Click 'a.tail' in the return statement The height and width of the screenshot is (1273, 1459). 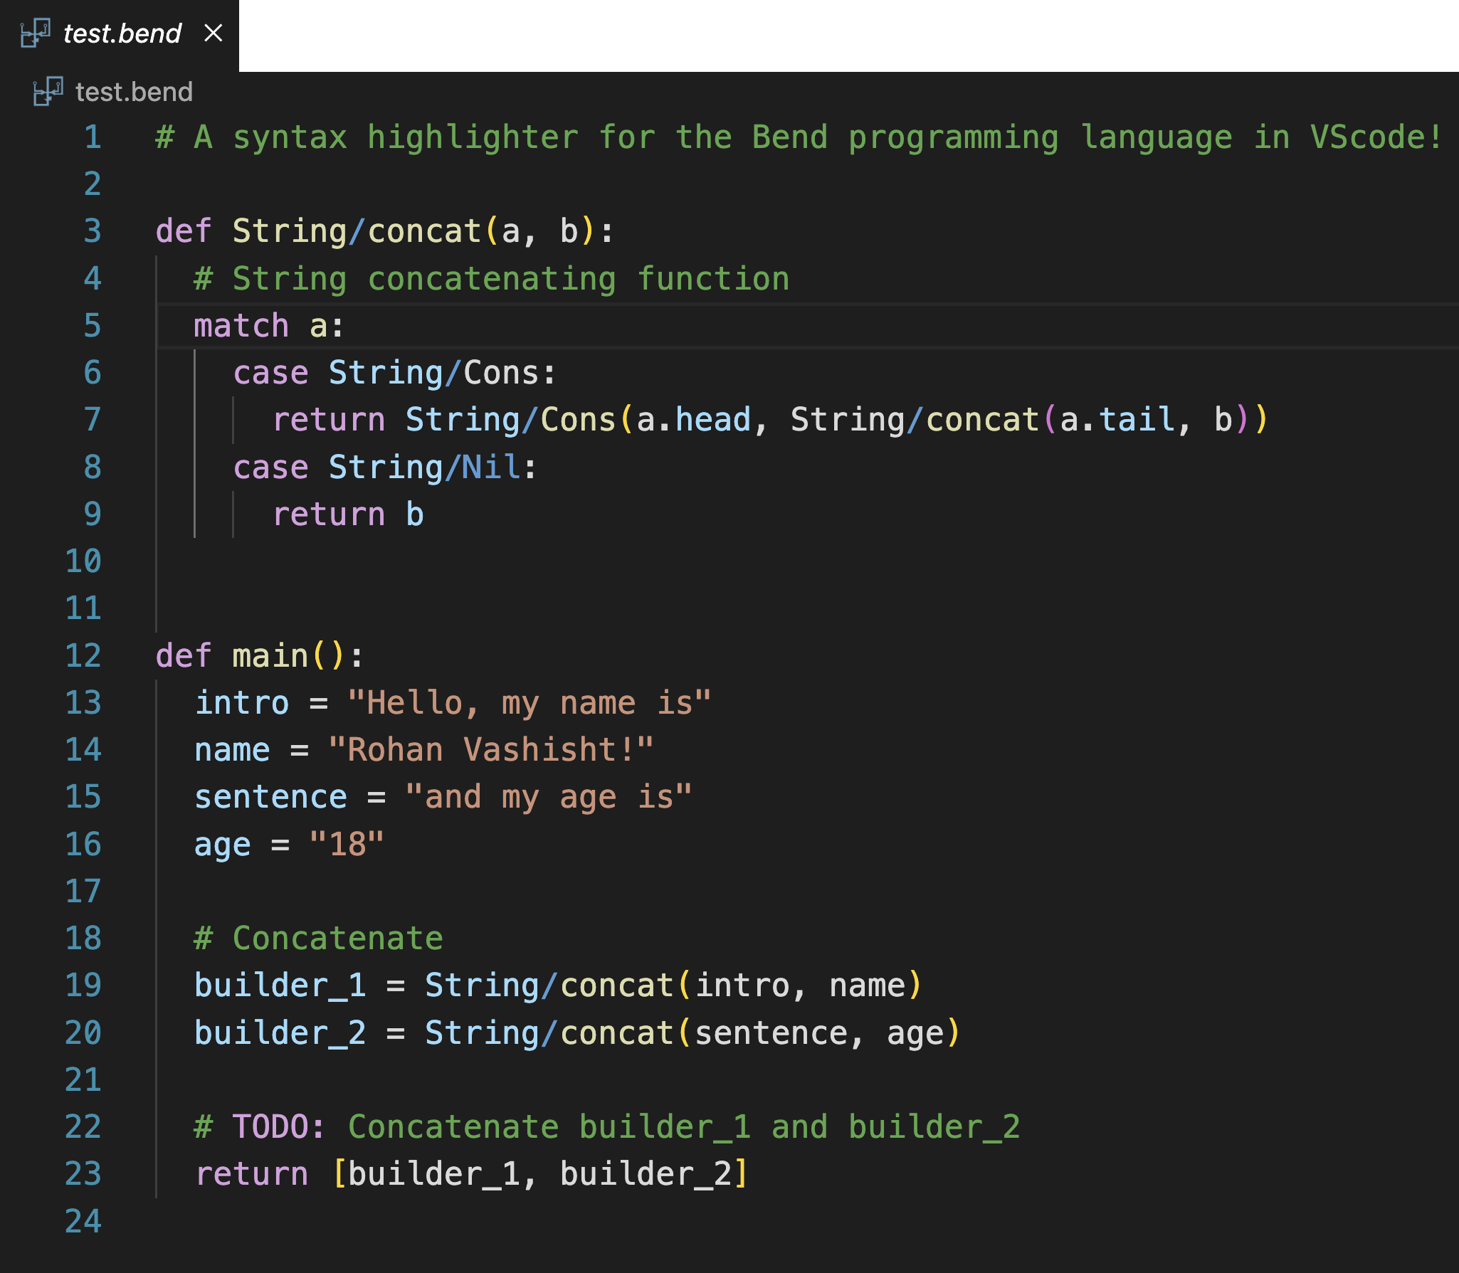1117,420
